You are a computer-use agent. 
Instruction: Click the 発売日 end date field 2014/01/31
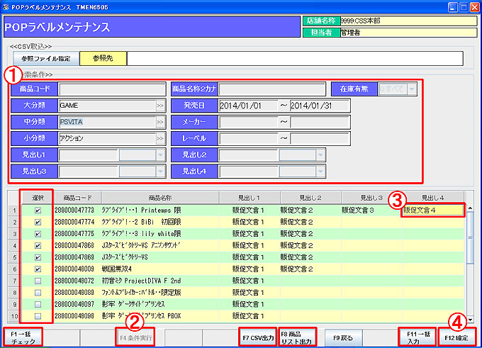click(x=320, y=106)
